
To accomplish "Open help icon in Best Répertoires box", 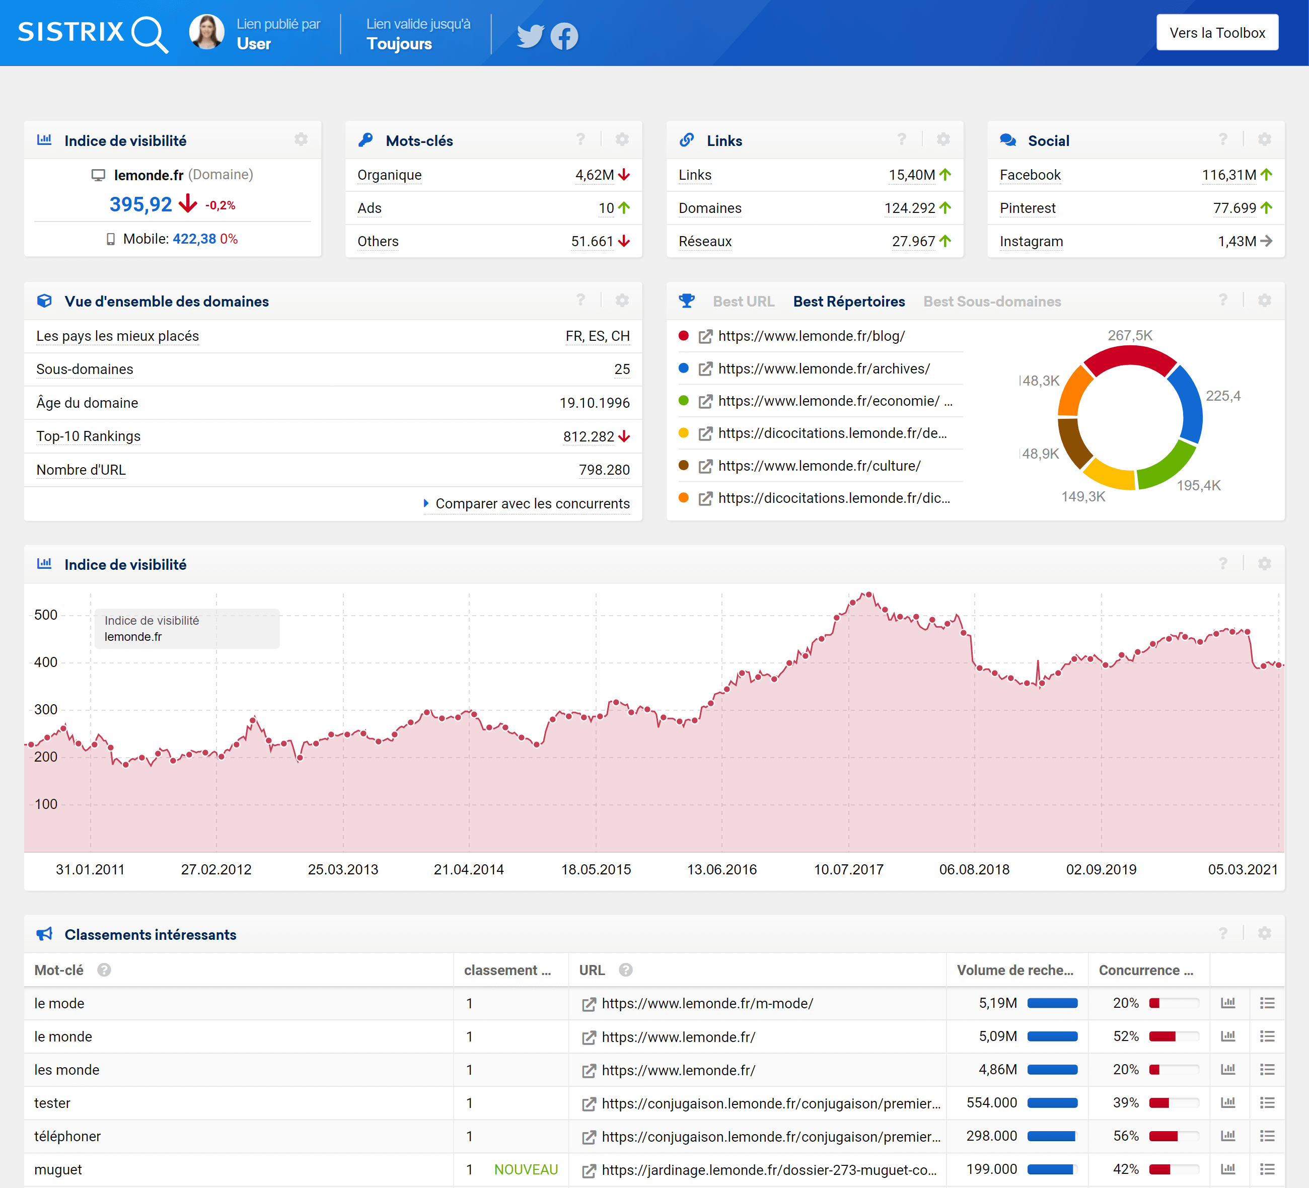I will tap(1222, 300).
